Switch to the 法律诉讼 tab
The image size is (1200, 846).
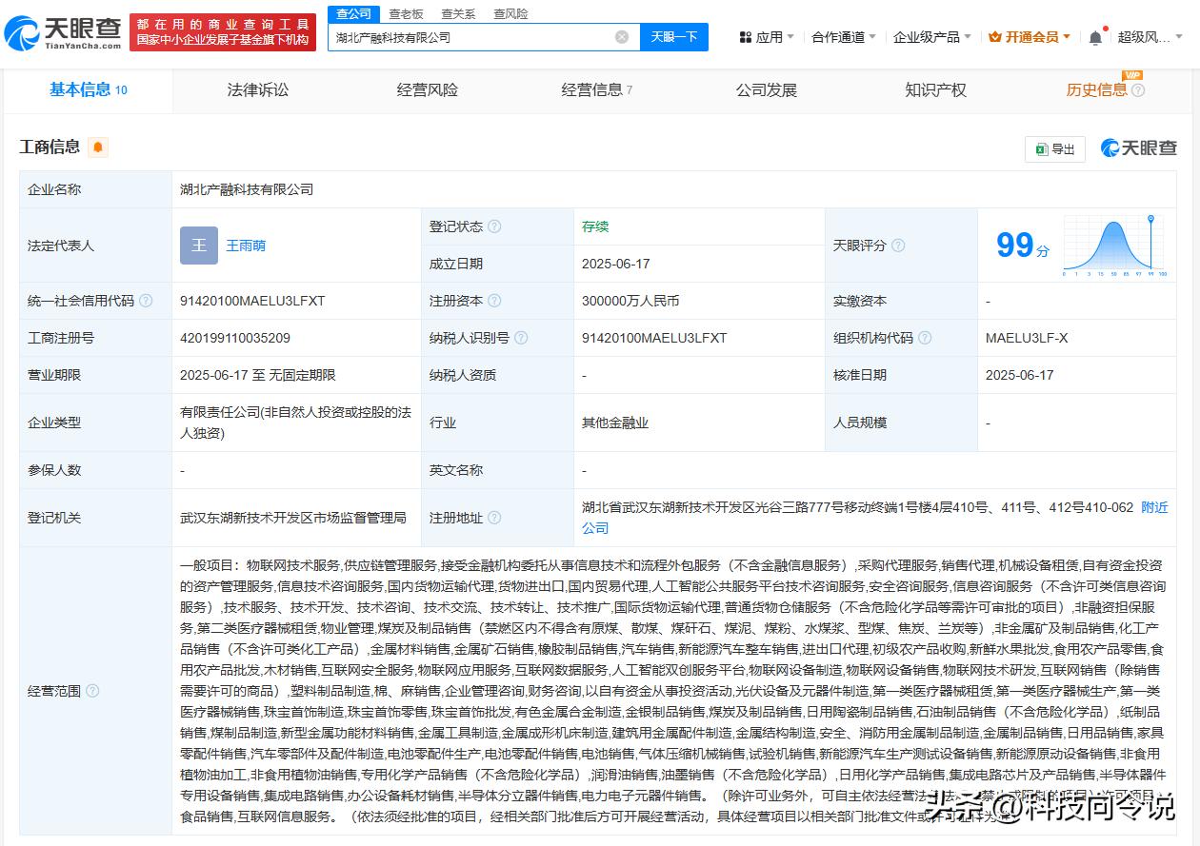(x=257, y=90)
